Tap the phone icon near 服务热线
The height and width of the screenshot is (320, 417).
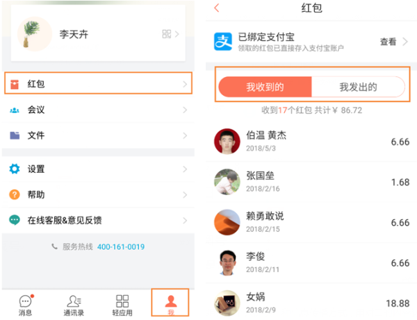(x=54, y=246)
